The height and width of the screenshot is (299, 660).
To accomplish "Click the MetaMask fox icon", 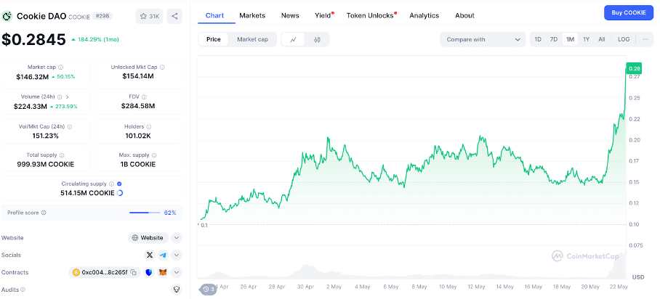I will tap(163, 272).
